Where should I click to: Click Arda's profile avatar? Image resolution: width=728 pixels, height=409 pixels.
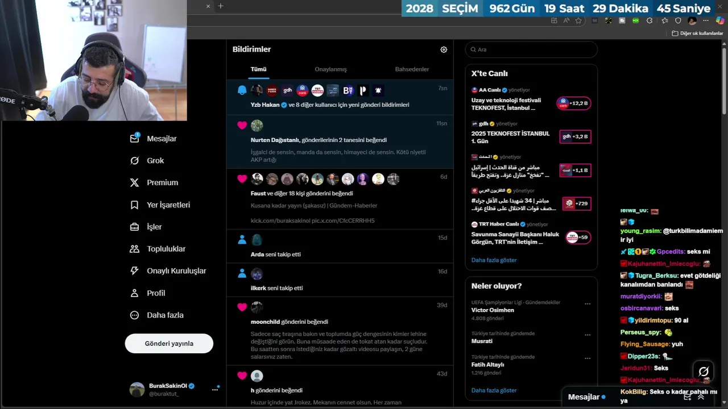(x=257, y=240)
